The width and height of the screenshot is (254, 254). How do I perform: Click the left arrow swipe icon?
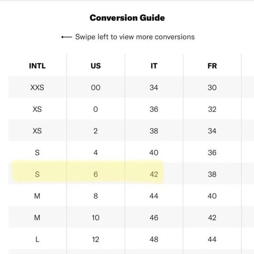(x=67, y=37)
